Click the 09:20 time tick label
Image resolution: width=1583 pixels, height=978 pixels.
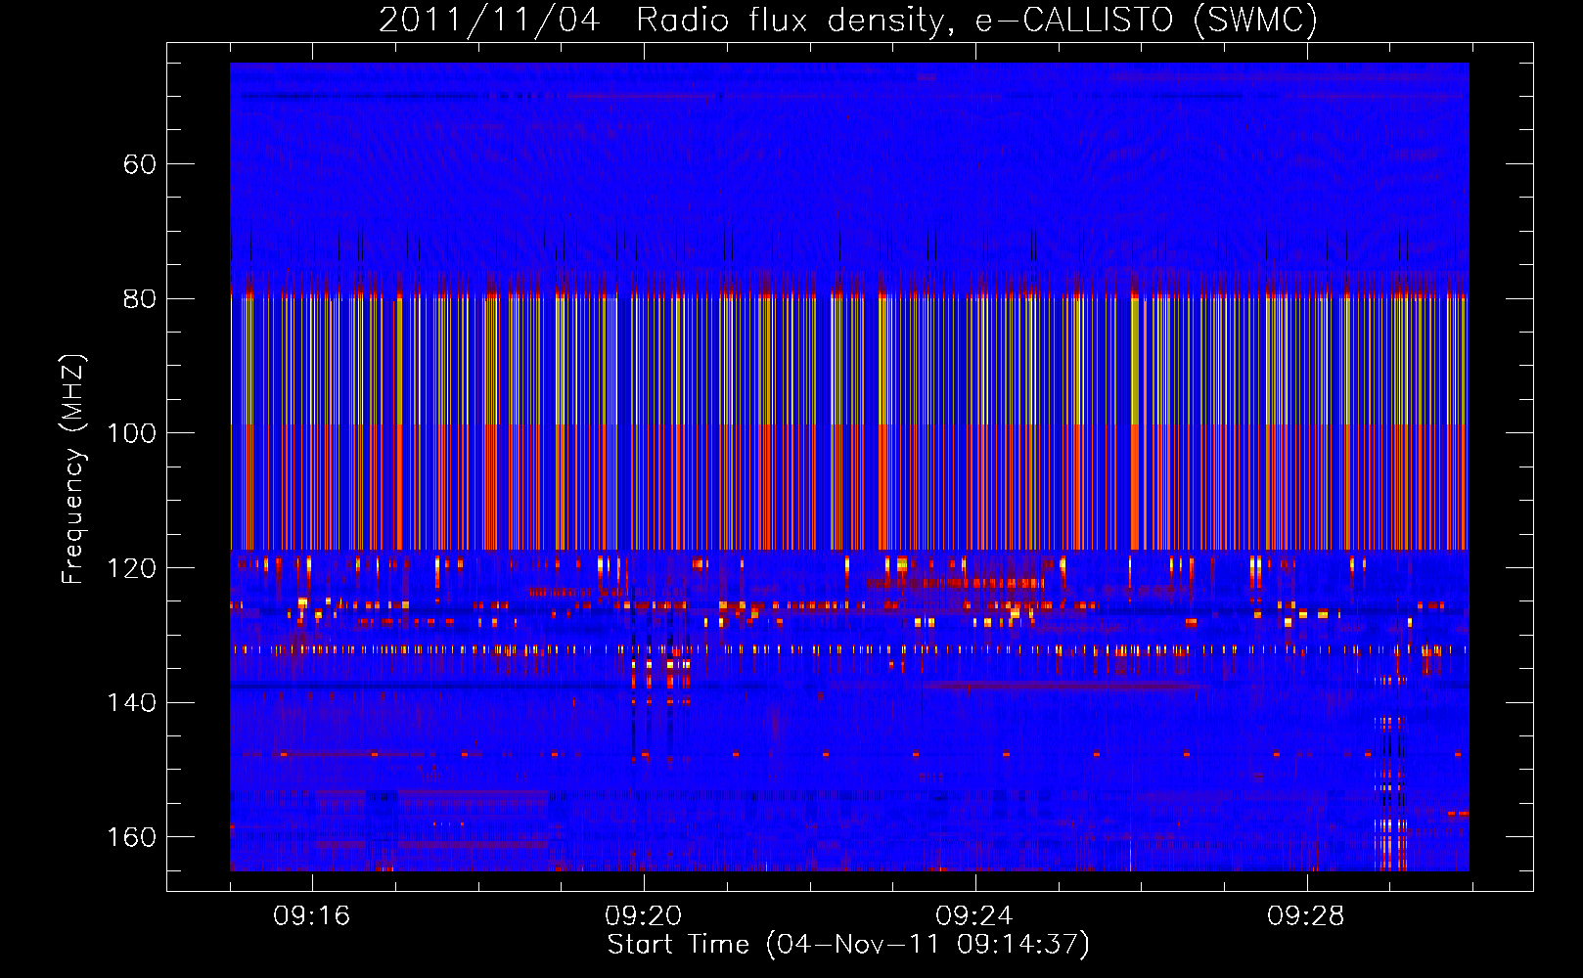pyautogui.click(x=643, y=916)
